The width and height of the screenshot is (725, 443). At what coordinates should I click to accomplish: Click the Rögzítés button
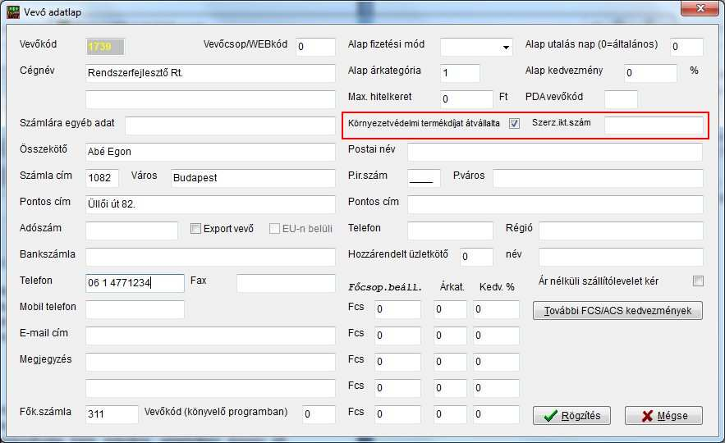point(571,415)
